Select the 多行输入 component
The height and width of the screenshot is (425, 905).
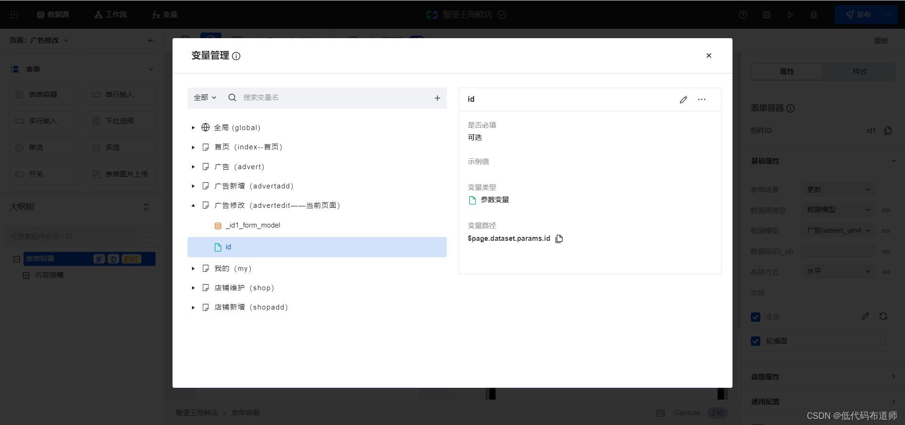[44, 121]
